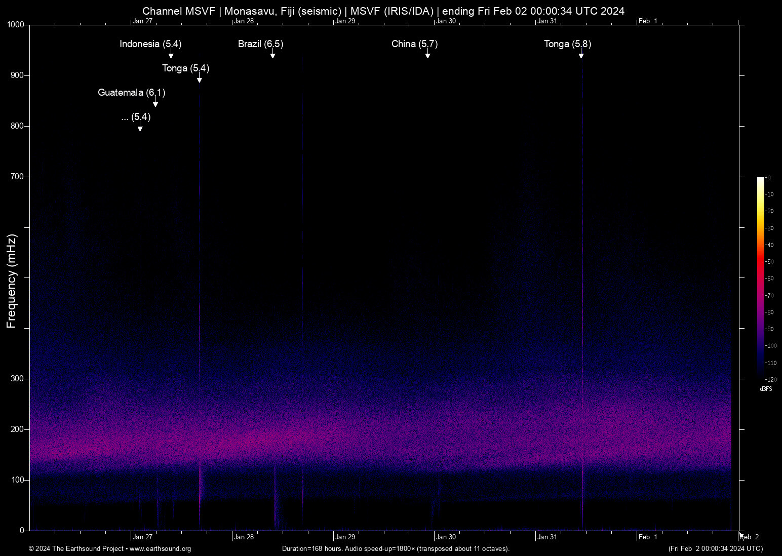Select the +0 value on color scale
This screenshot has height=556, width=782.
(x=768, y=178)
